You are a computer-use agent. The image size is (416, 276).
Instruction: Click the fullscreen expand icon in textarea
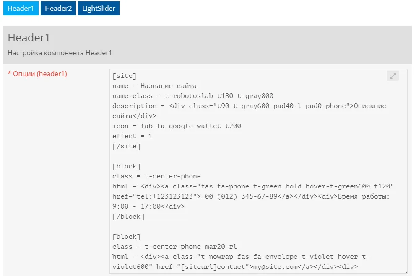[x=393, y=76]
